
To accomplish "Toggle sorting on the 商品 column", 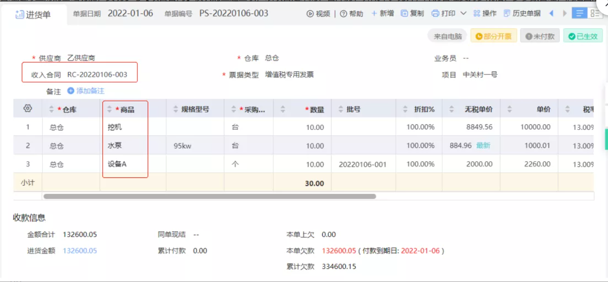I will 109,109.
